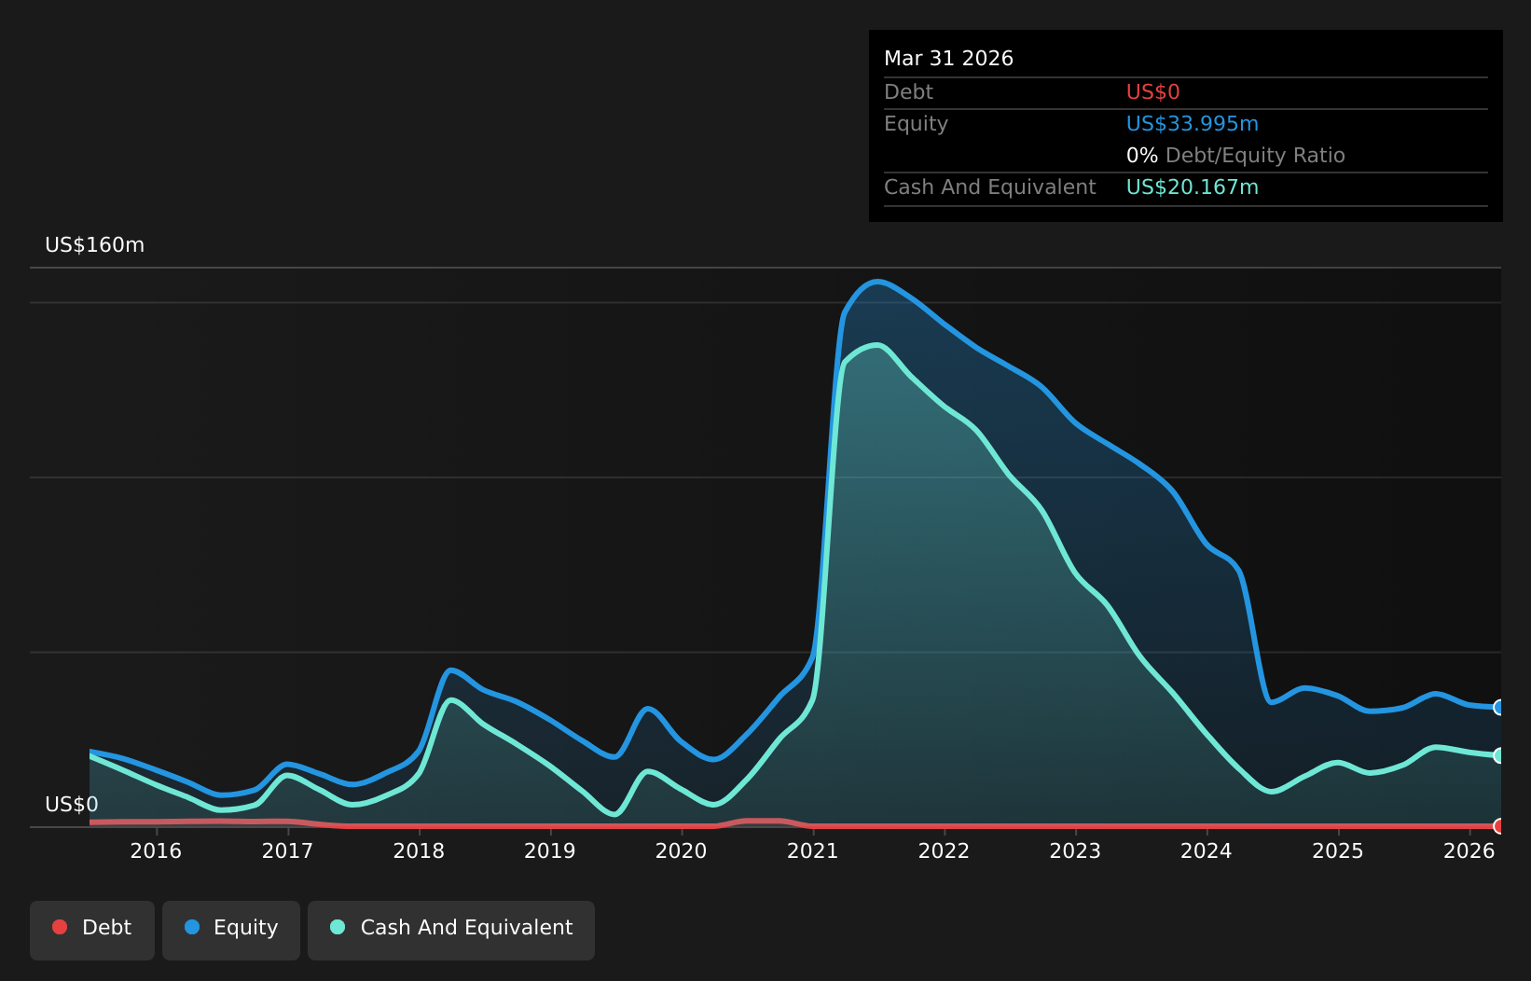
Task: Click the red Debt endpoint marker
Action: [x=1499, y=826]
